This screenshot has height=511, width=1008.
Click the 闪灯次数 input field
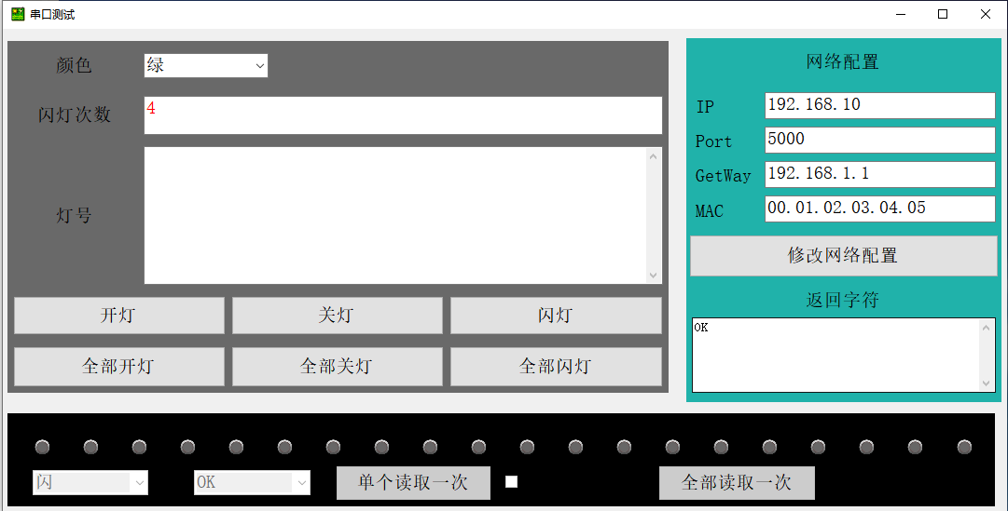coord(403,115)
